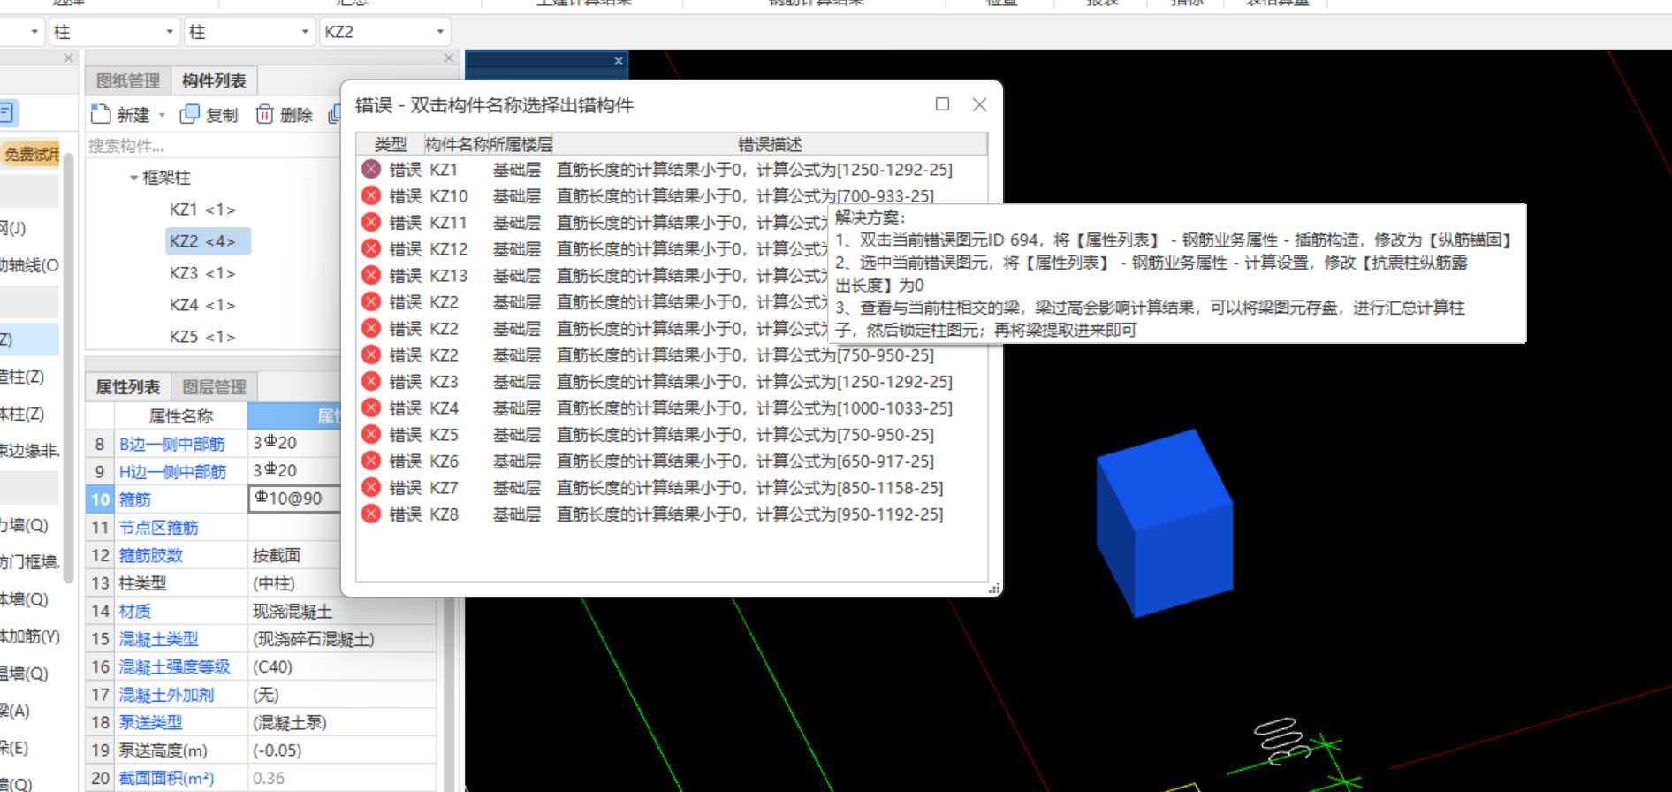Click the 箍筋肢数 property link
The width and height of the screenshot is (1672, 792).
click(x=151, y=555)
